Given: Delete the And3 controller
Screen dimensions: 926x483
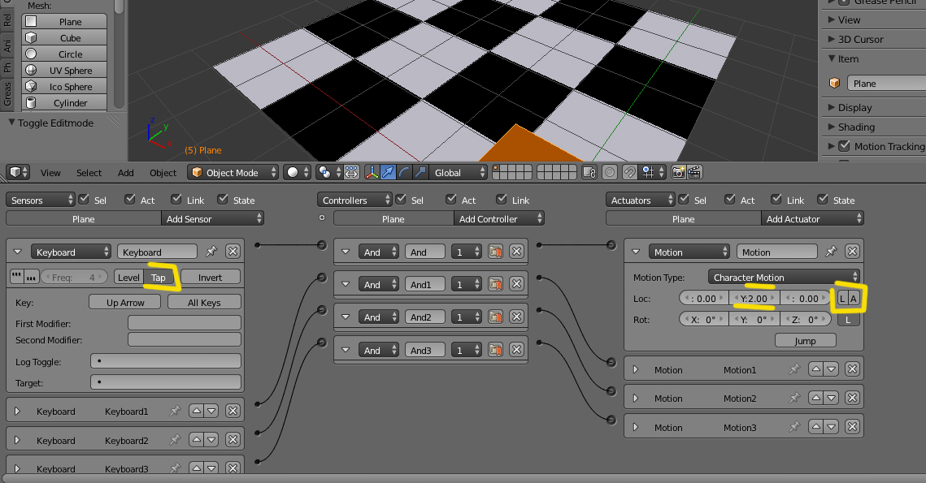Looking at the screenshot, I should (x=517, y=350).
